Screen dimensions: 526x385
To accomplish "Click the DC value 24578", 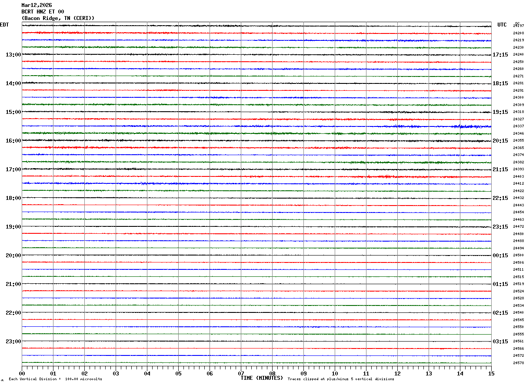I will [x=518, y=363].
